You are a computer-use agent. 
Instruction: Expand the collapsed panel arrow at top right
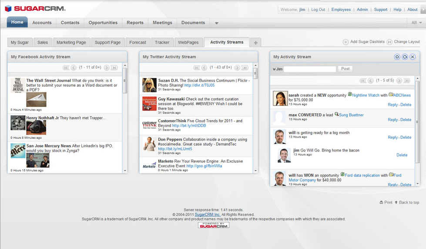[423, 10]
